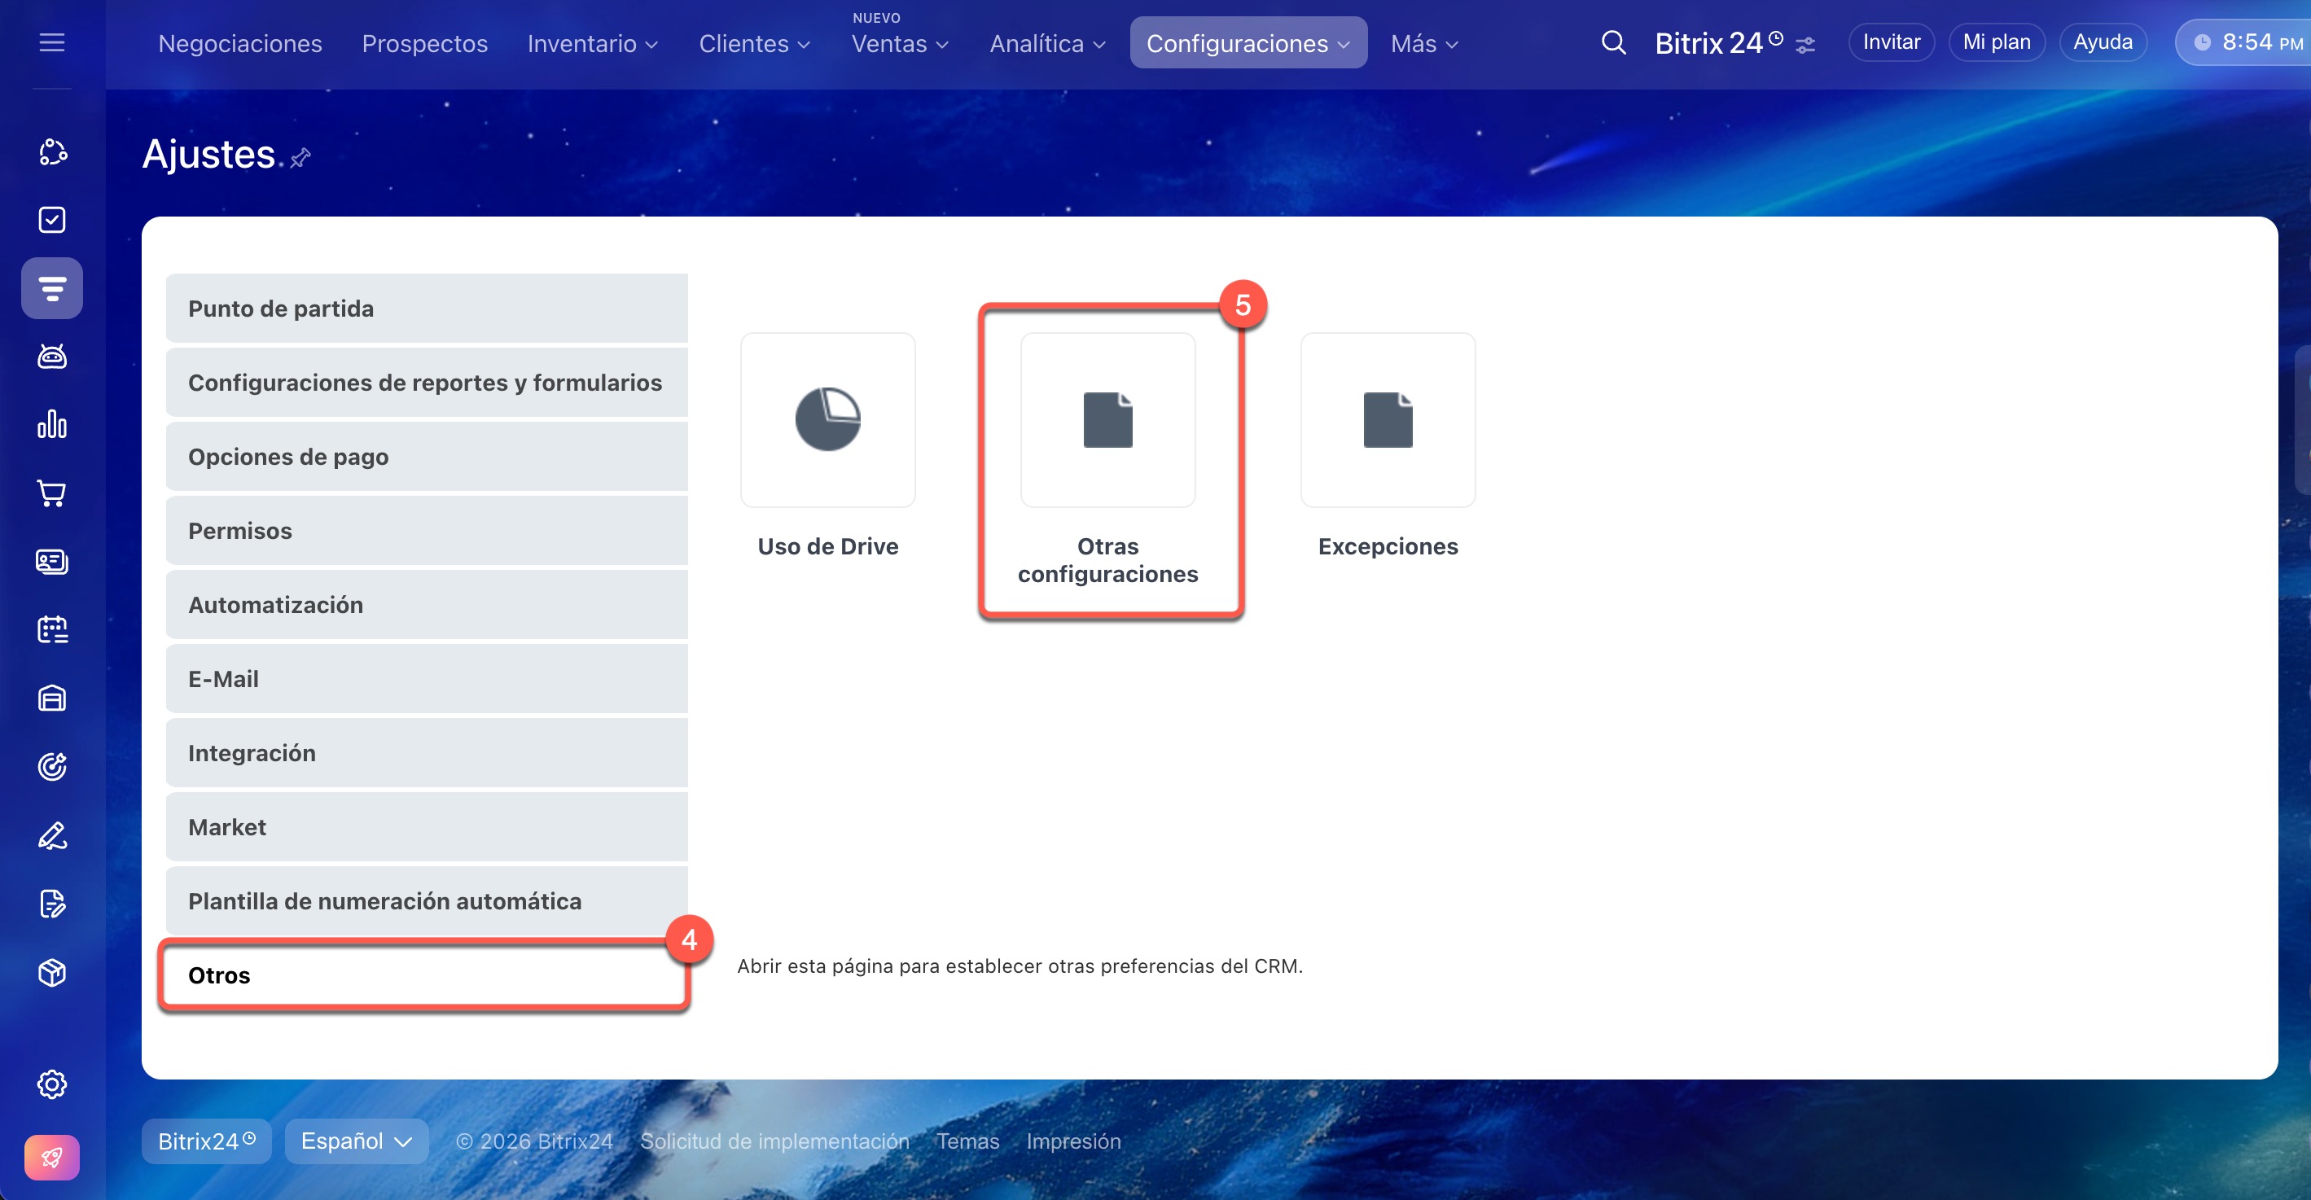Expand the Inventario dropdown menu

pyautogui.click(x=592, y=43)
